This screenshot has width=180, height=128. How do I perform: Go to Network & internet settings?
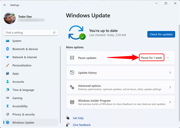[31, 57]
